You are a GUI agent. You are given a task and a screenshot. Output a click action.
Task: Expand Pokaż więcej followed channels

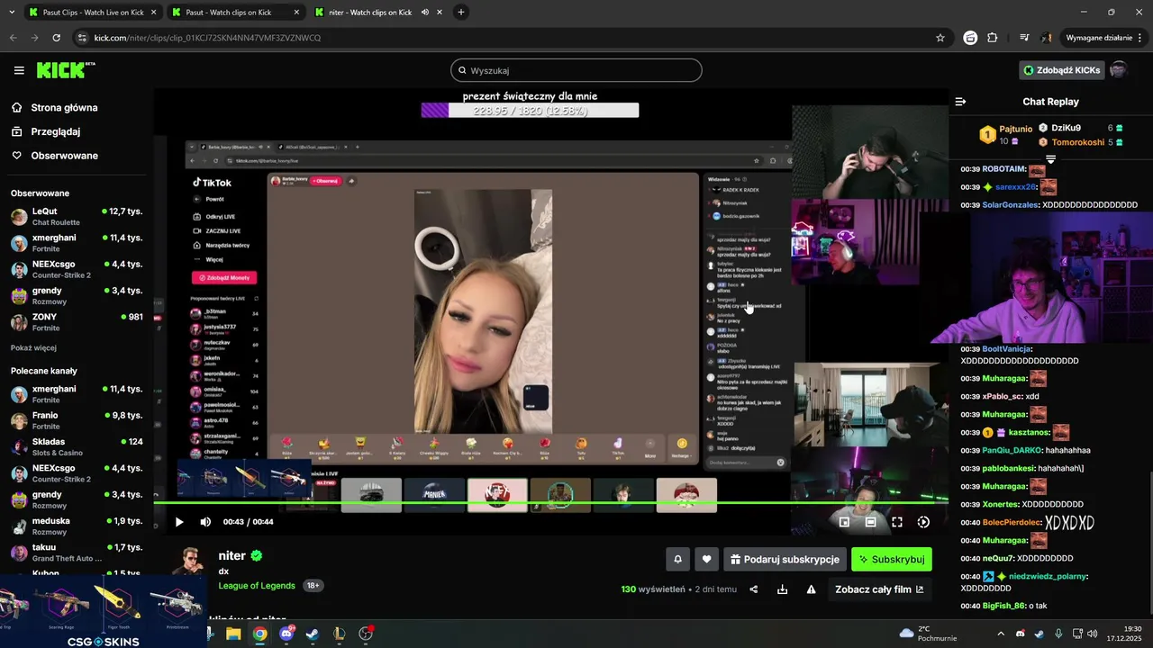pyautogui.click(x=33, y=347)
